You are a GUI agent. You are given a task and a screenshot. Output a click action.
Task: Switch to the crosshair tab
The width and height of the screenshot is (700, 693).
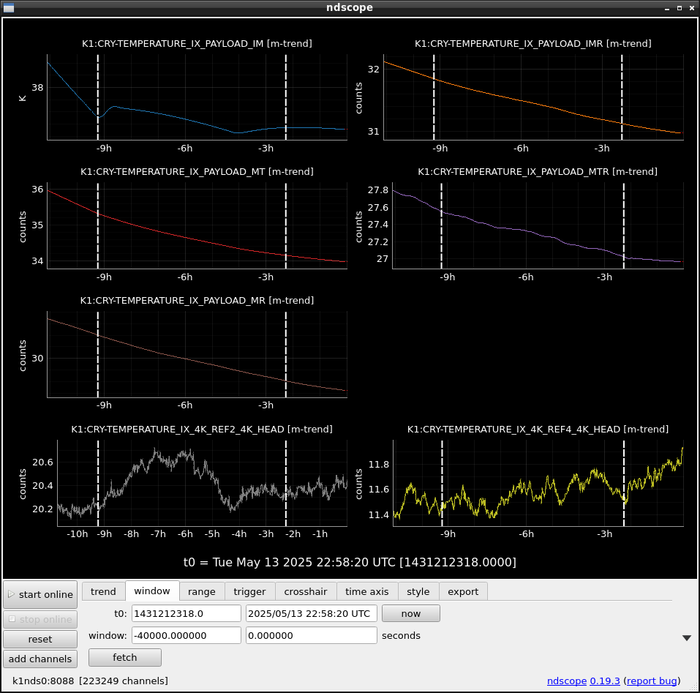[306, 591]
